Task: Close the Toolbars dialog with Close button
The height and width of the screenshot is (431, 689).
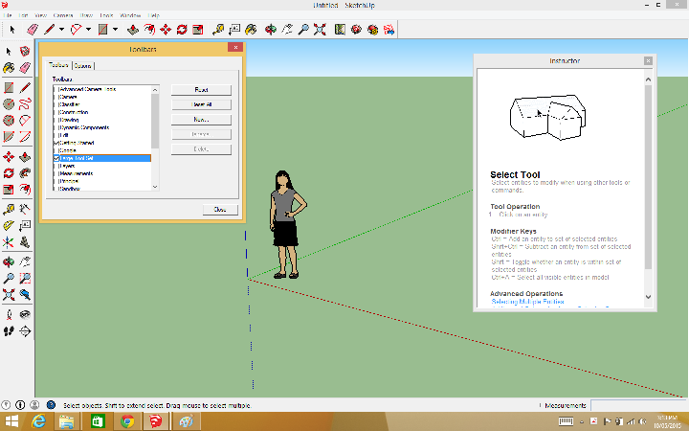Action: (219, 209)
